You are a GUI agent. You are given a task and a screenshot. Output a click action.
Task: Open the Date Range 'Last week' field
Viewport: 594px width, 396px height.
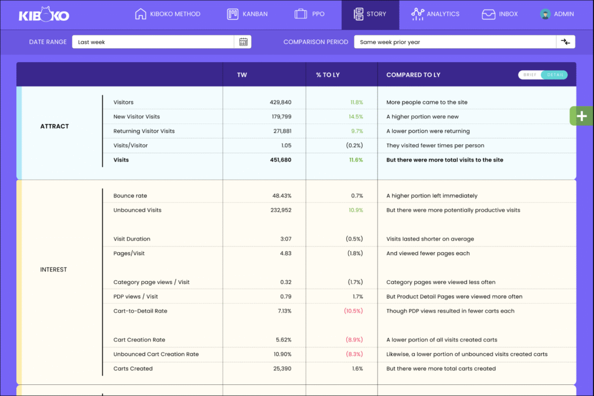[153, 42]
